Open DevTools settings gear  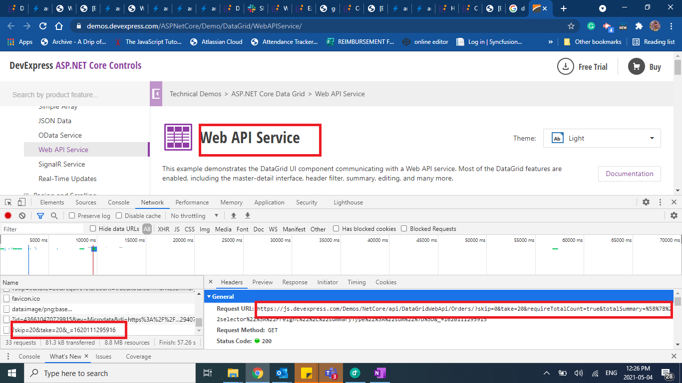[646, 202]
